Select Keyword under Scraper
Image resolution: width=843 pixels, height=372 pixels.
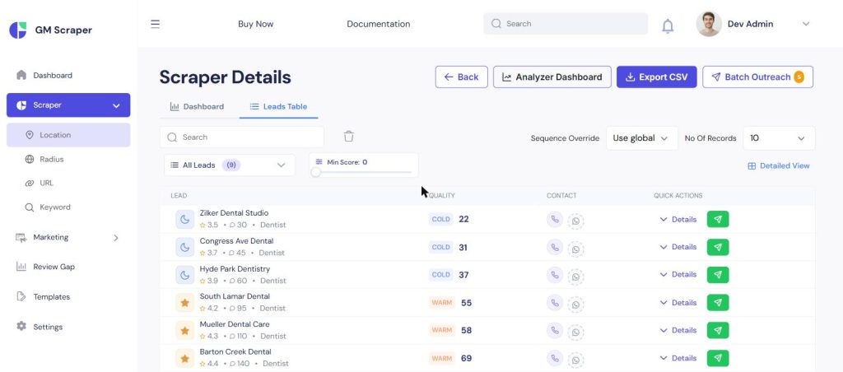(x=55, y=207)
